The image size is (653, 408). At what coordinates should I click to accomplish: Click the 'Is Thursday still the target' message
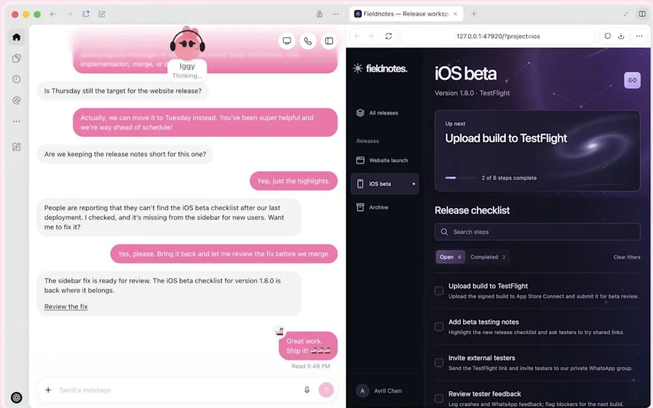(123, 91)
